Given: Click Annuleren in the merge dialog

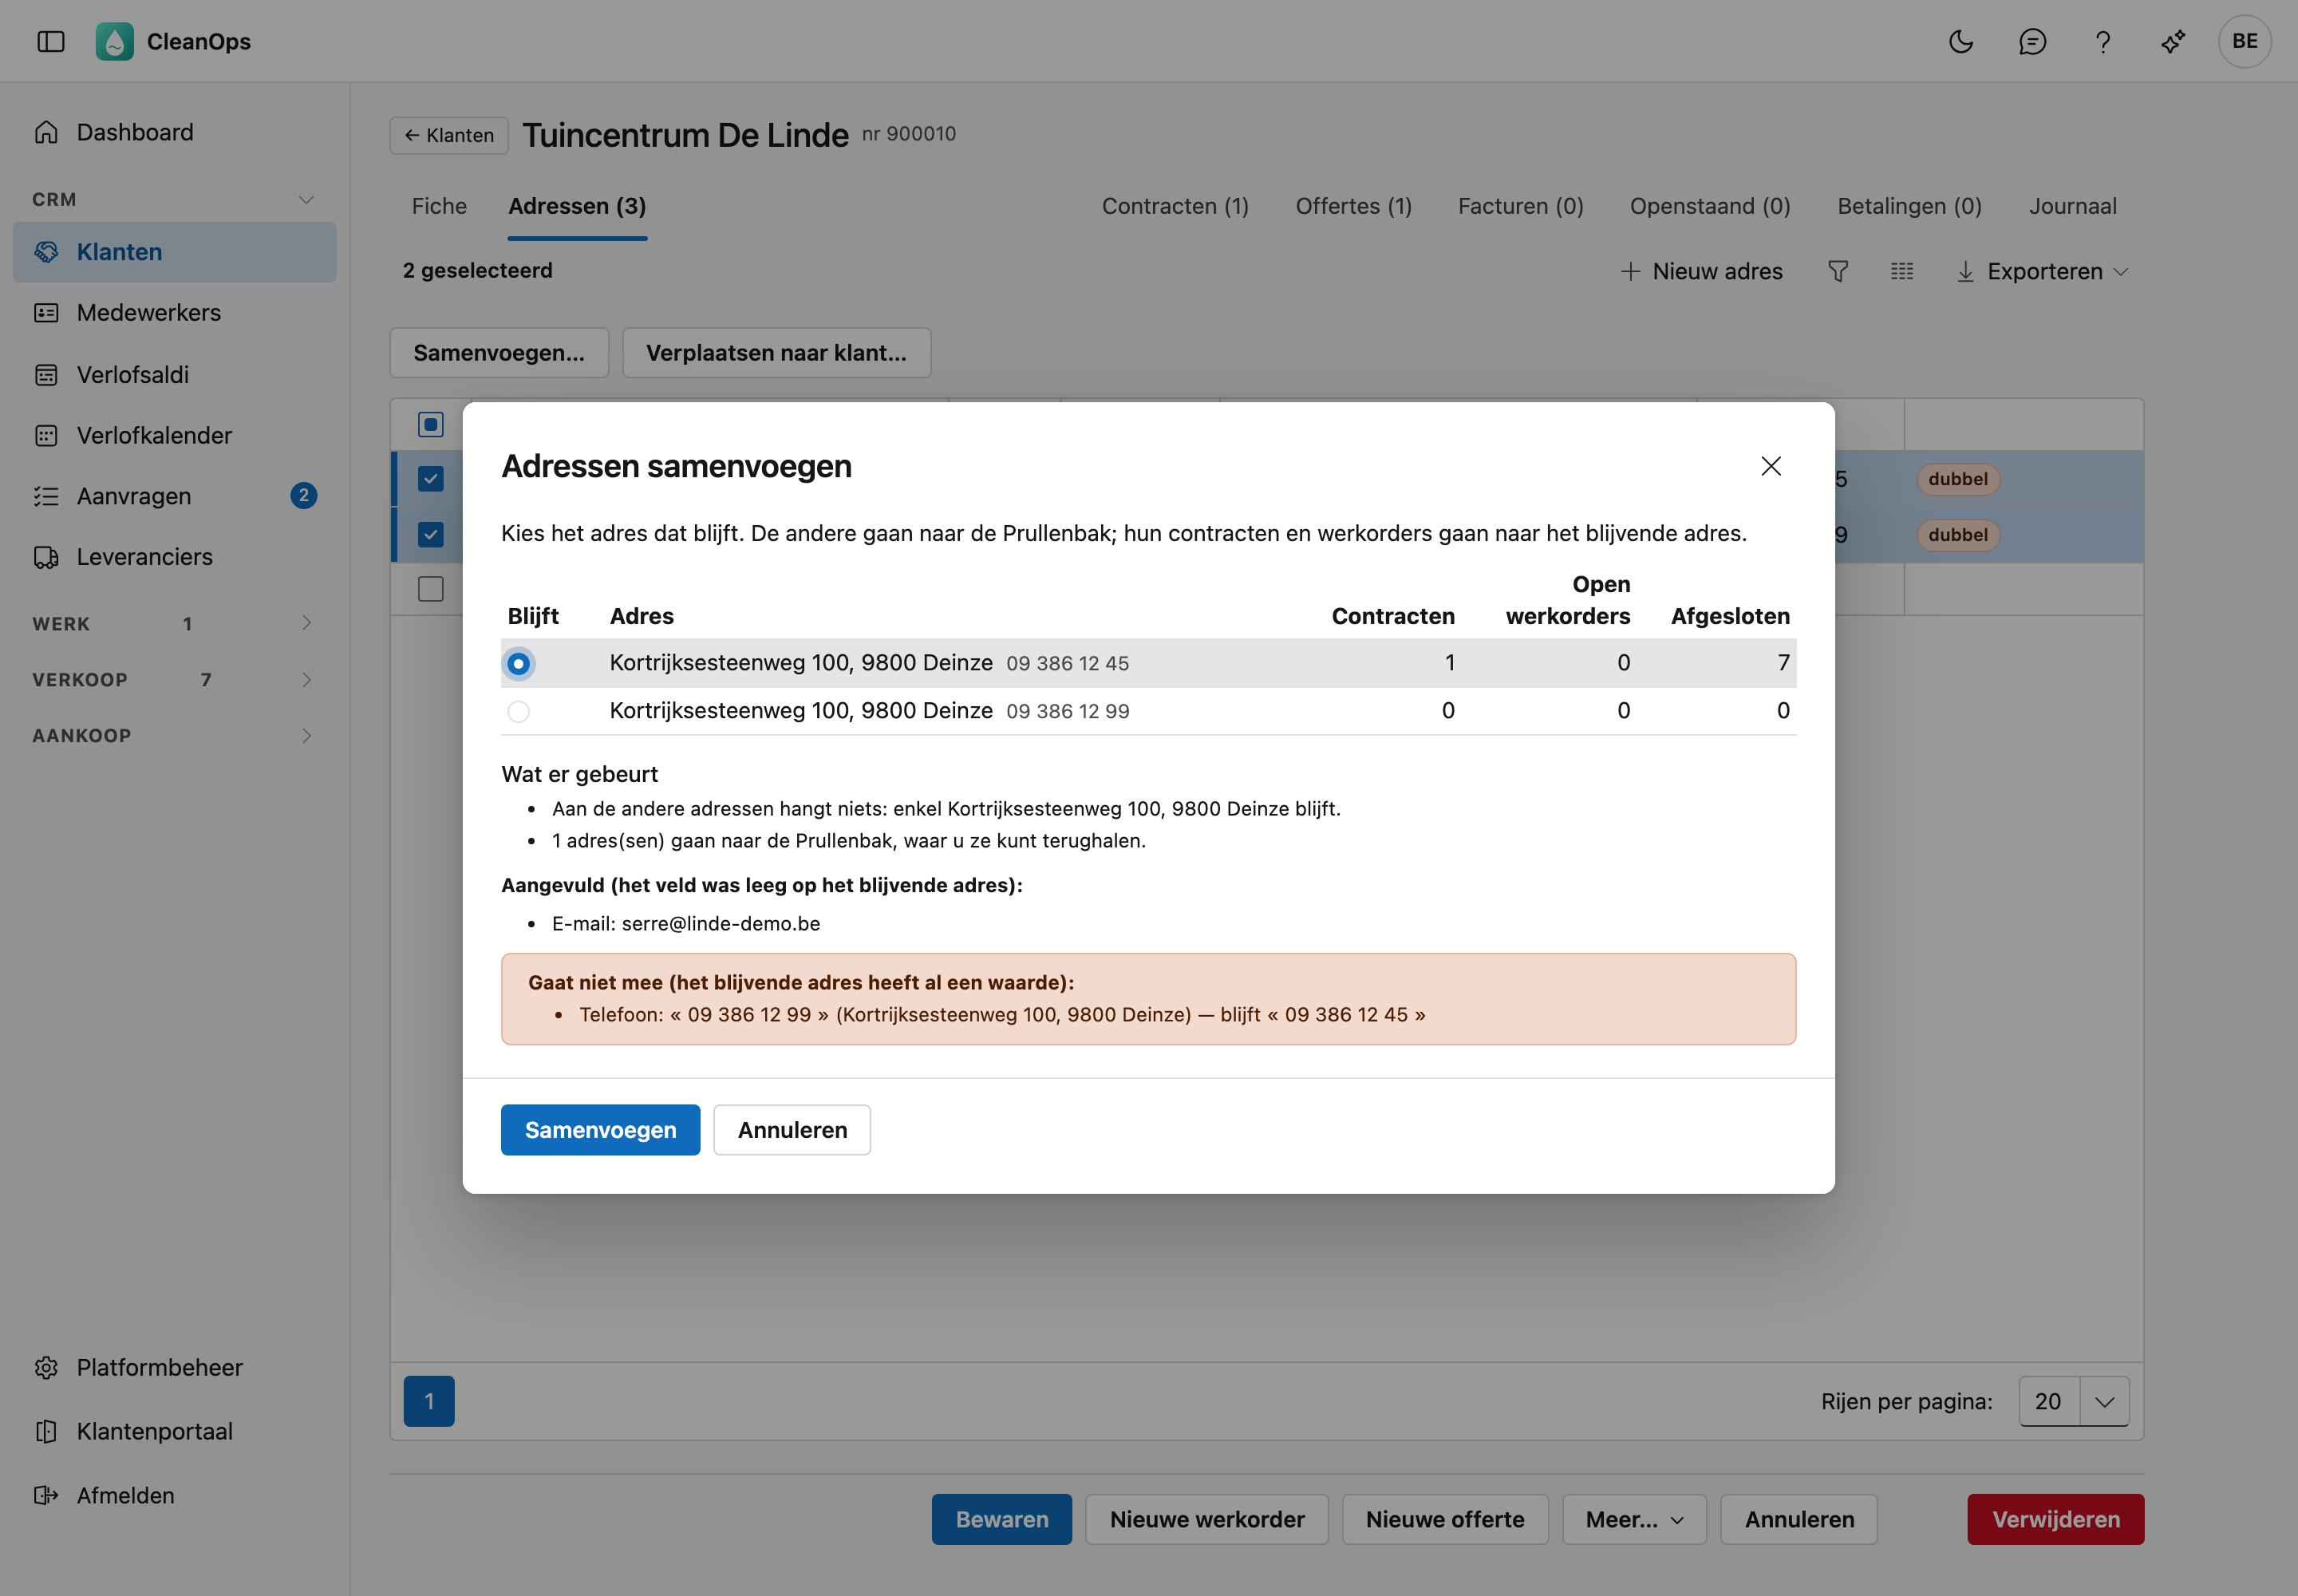Looking at the screenshot, I should [792, 1130].
